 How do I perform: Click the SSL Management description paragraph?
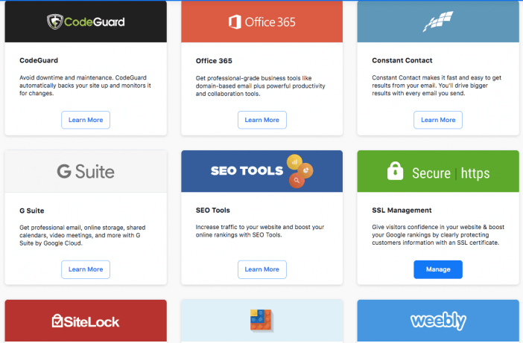point(438,235)
